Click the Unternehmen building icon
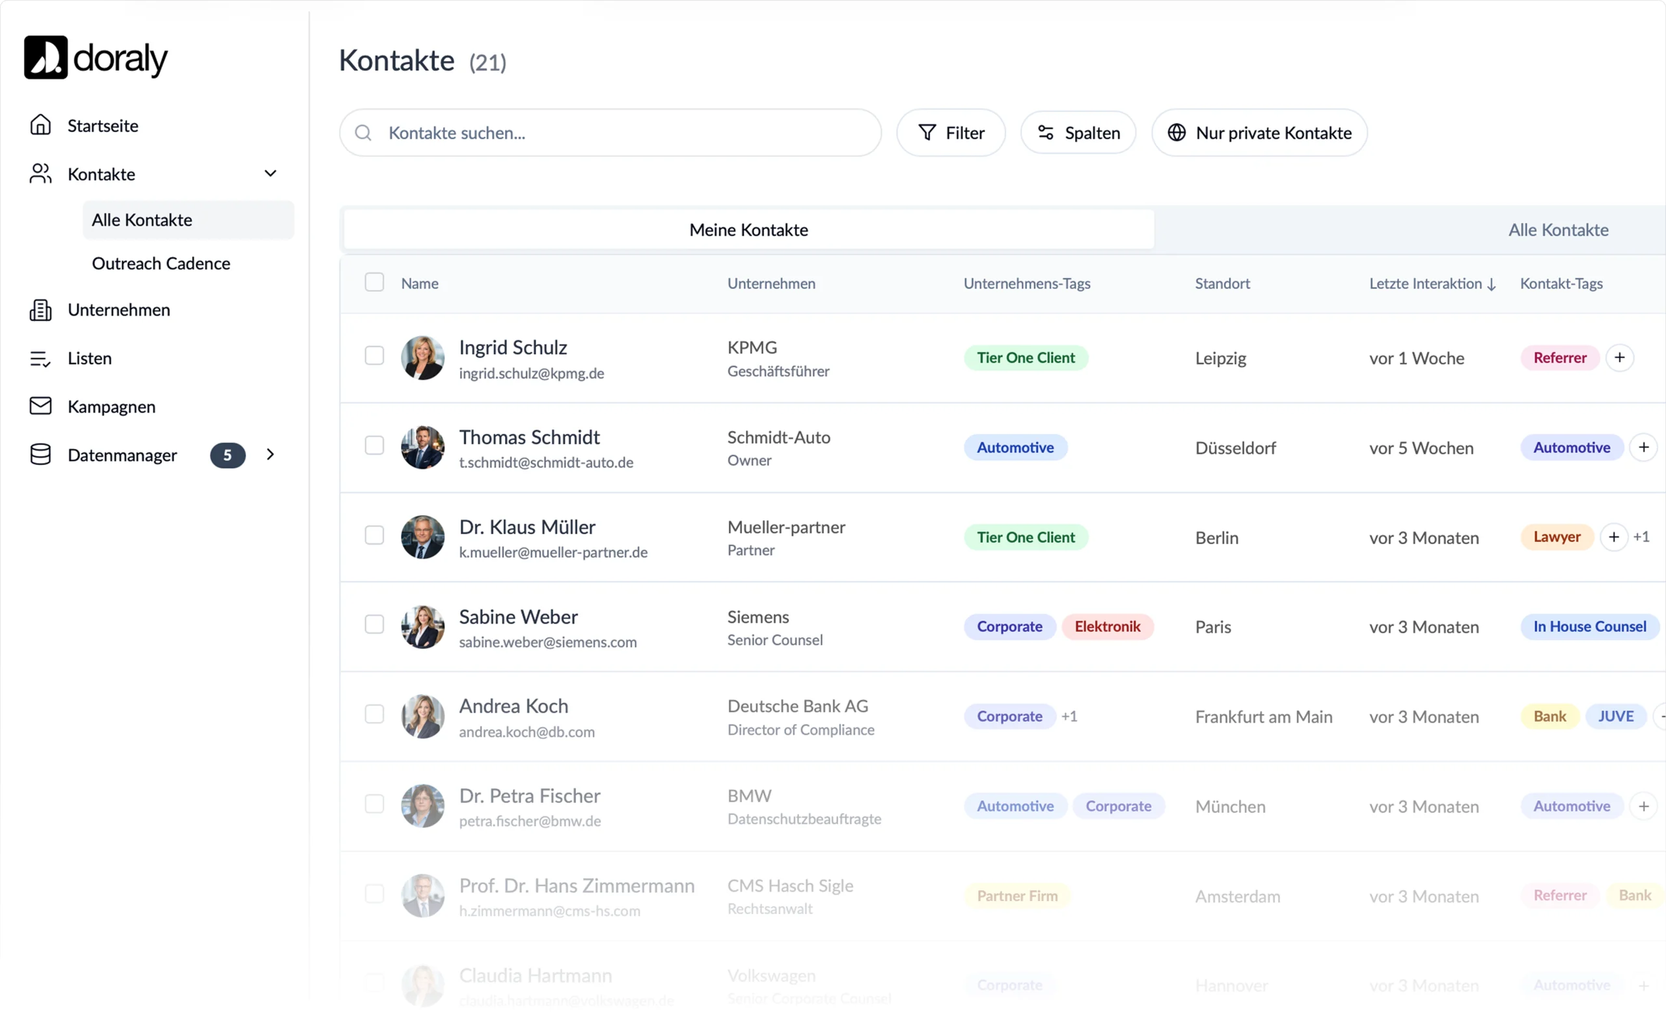 pos(41,310)
